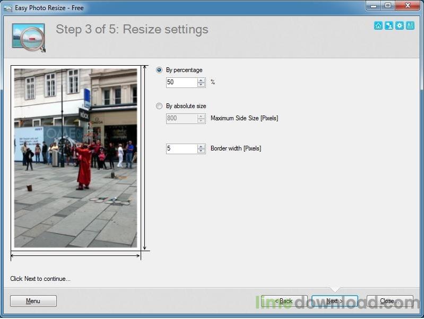Maximize the Easy Photo Resize window
This screenshot has height=319, width=424.
388,5
